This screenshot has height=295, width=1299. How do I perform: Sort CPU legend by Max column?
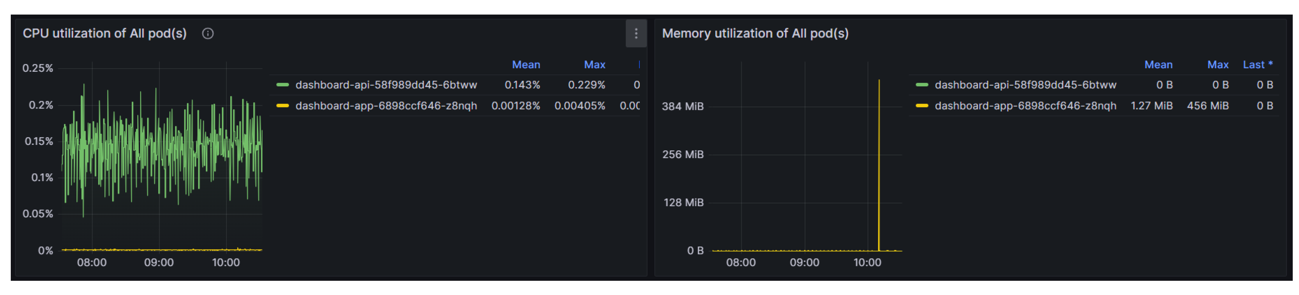[594, 65]
